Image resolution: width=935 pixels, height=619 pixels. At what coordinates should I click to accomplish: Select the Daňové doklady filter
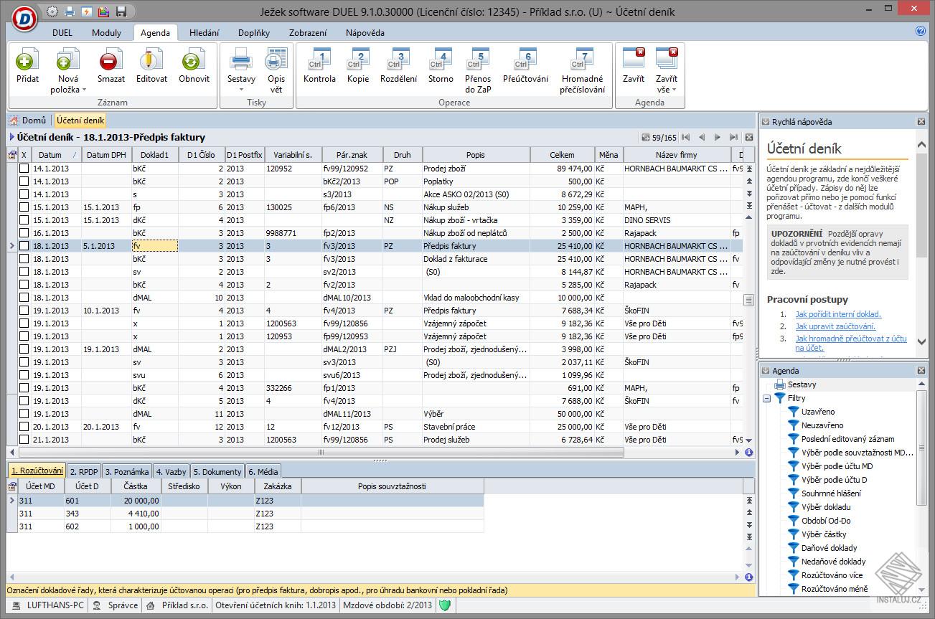point(829,548)
